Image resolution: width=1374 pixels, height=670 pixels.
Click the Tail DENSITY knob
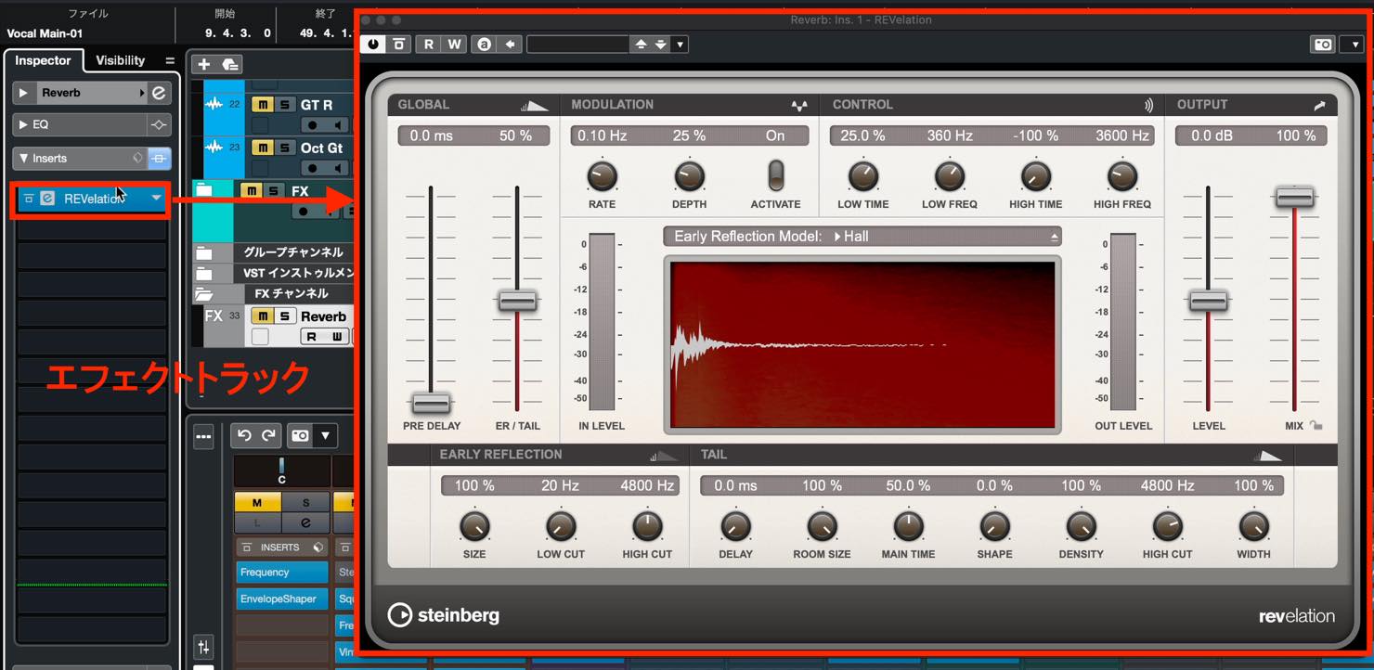coord(1081,526)
